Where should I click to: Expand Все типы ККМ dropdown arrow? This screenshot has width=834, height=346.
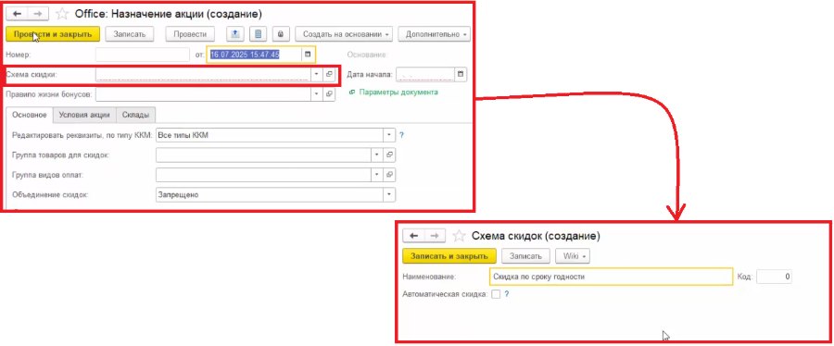point(390,135)
